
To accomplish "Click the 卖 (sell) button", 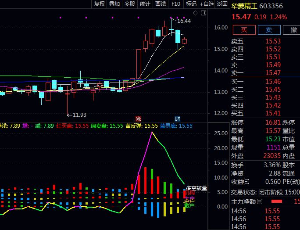I will pyautogui.click(x=269, y=30).
